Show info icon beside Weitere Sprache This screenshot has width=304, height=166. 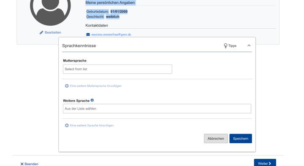pyautogui.click(x=92, y=100)
